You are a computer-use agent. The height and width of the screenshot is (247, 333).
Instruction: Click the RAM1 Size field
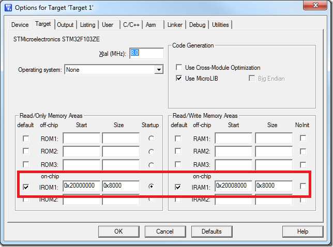(274, 138)
